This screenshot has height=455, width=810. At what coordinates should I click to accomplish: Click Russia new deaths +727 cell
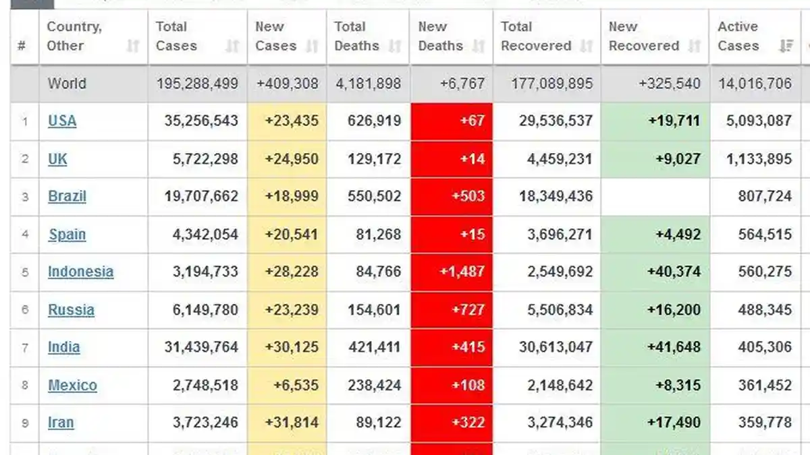(x=452, y=310)
